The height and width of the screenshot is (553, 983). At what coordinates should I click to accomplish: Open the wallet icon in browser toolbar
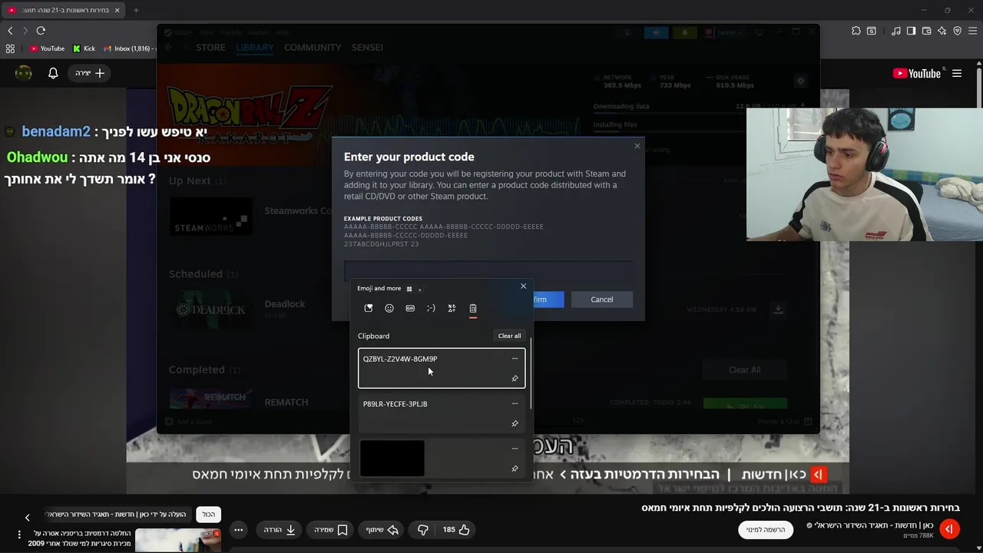coord(927,31)
